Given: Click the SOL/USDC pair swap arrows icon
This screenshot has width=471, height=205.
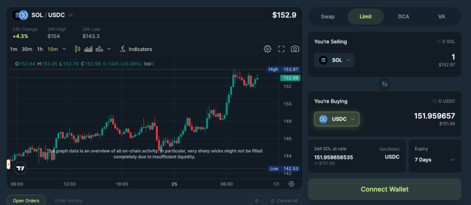Looking at the screenshot, I should coord(71,15).
